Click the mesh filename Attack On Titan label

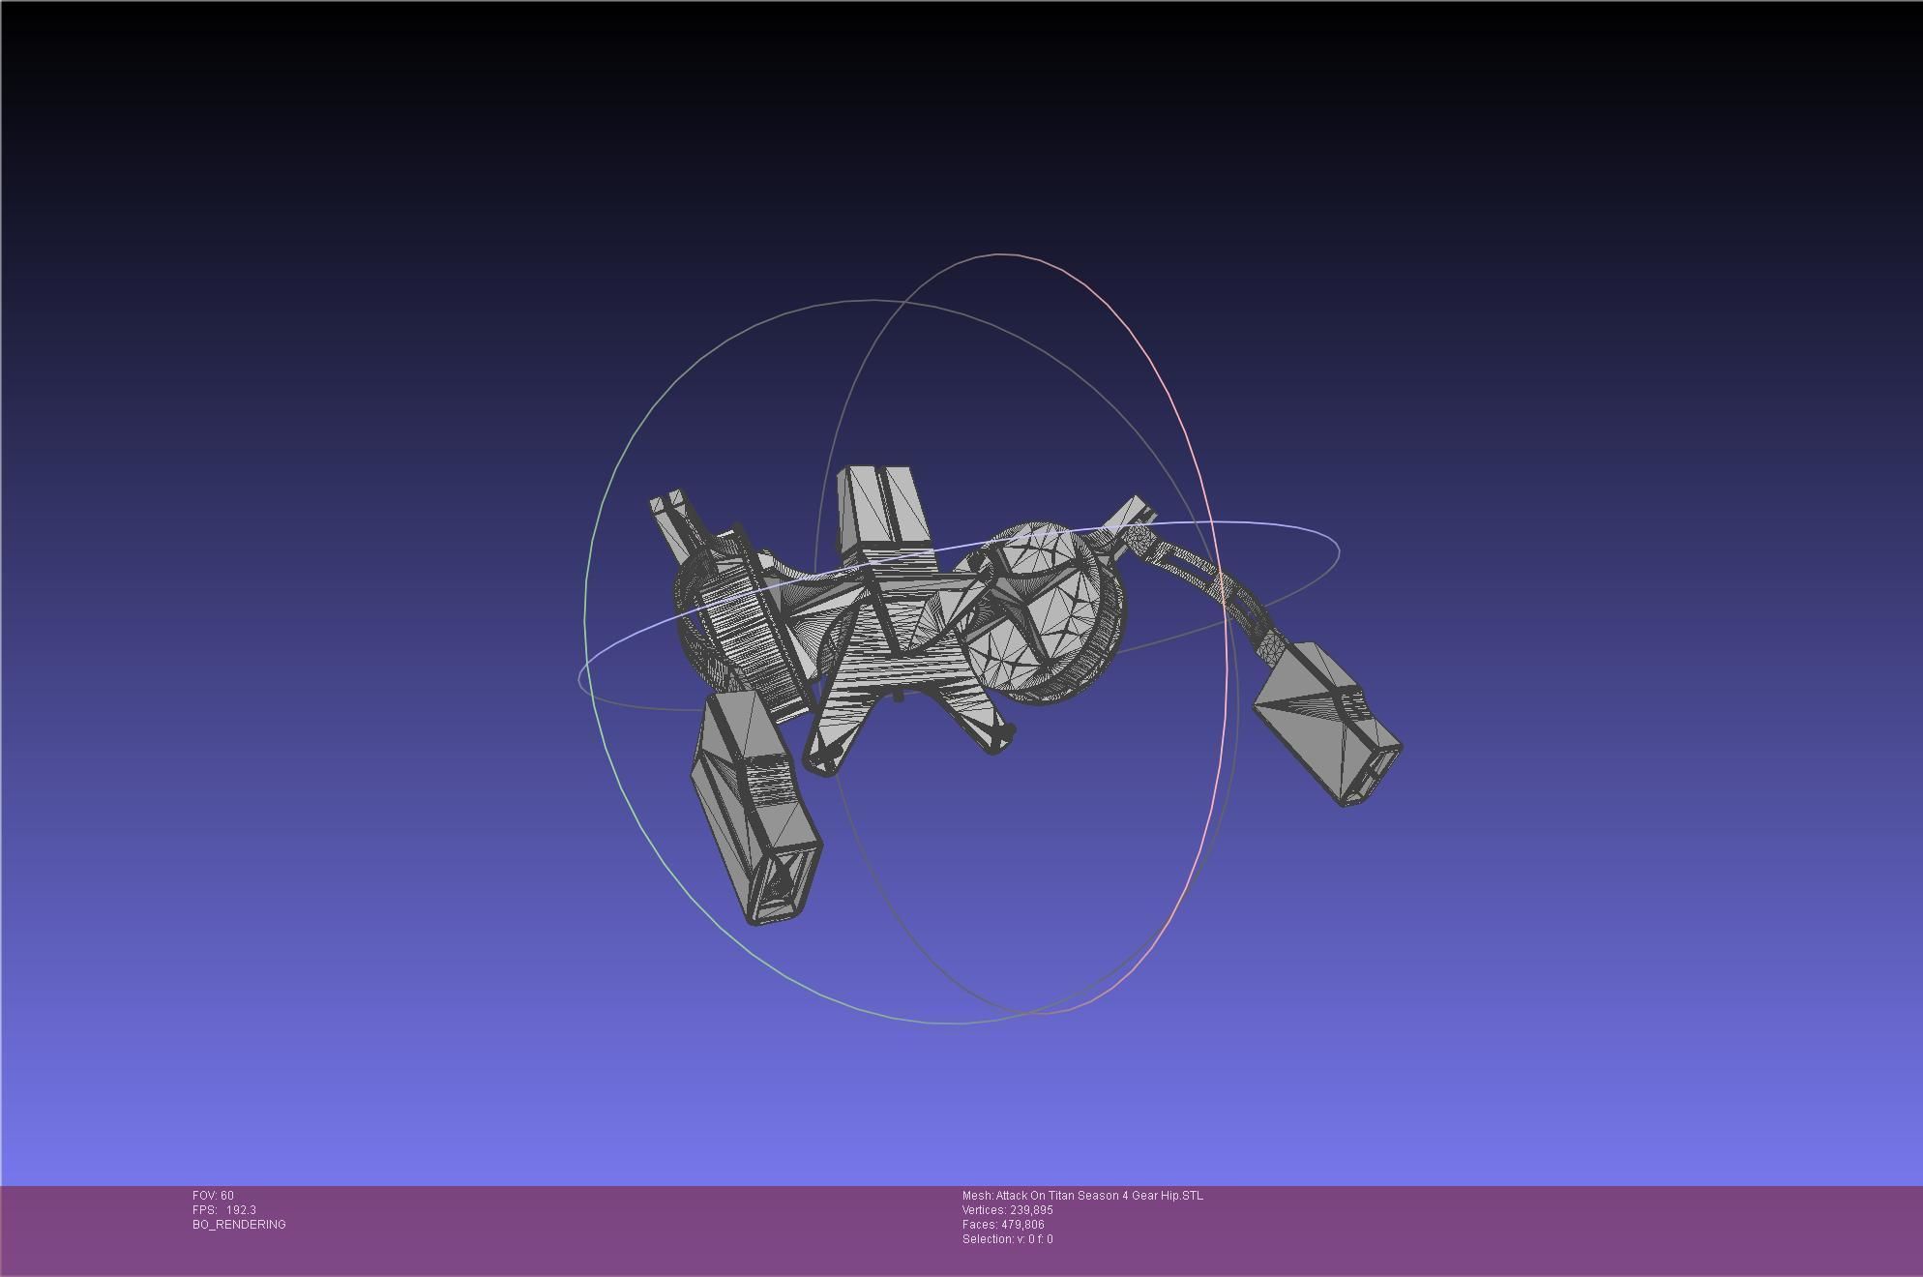pyautogui.click(x=1082, y=1196)
